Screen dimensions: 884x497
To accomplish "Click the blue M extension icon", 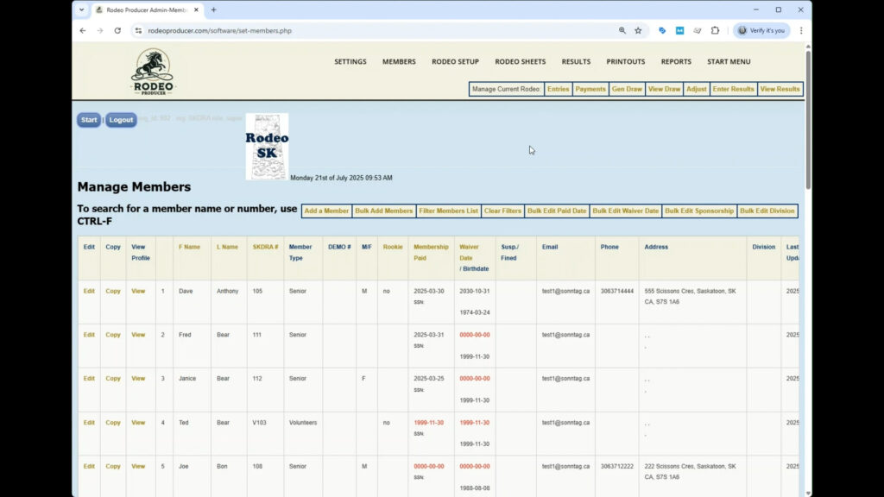I will click(679, 30).
